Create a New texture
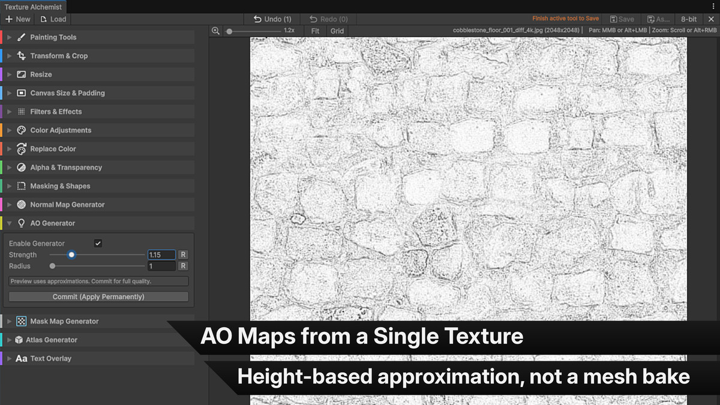 18,19
